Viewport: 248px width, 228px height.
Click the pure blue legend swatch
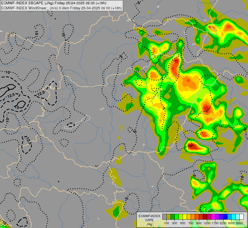(225, 217)
